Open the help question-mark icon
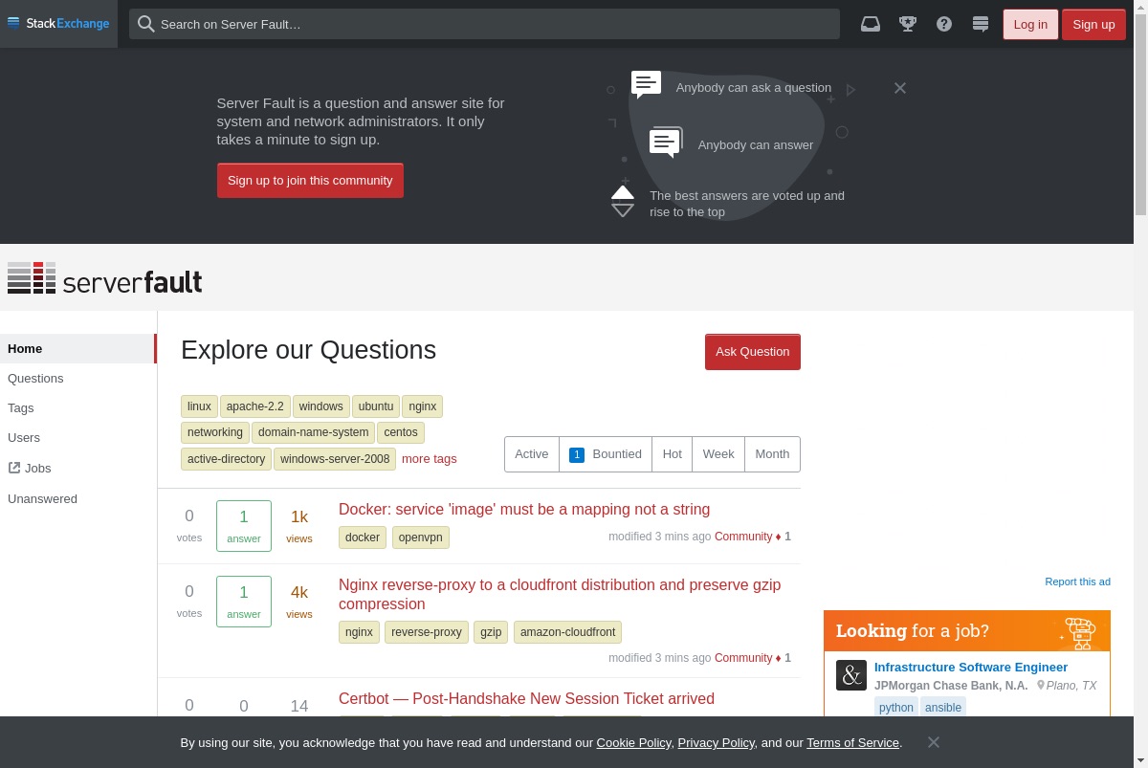 tap(944, 24)
